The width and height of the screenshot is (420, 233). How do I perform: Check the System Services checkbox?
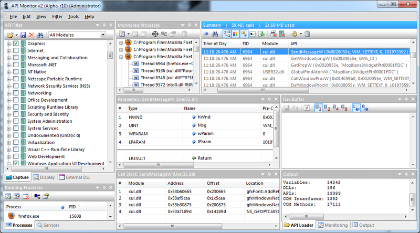point(16,128)
